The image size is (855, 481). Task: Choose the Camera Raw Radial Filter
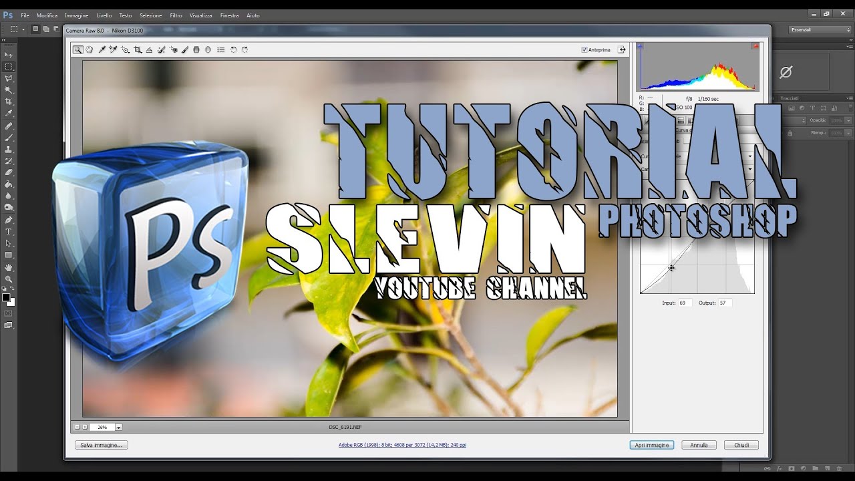(208, 49)
